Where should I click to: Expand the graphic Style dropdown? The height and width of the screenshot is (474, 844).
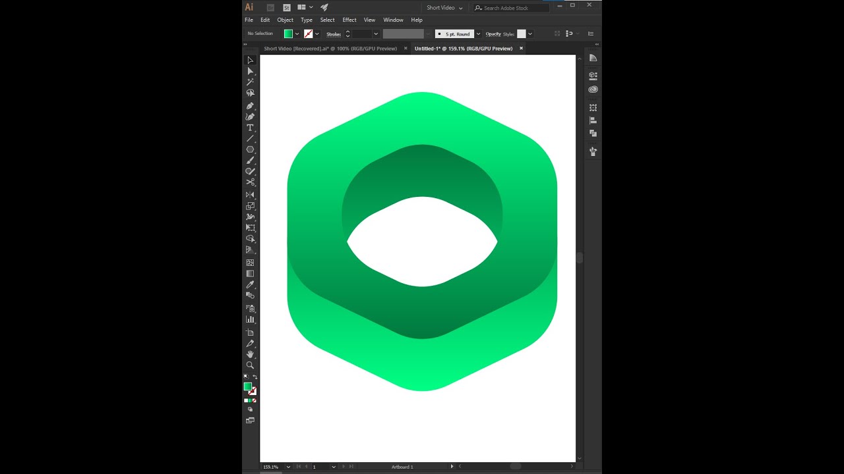point(530,34)
